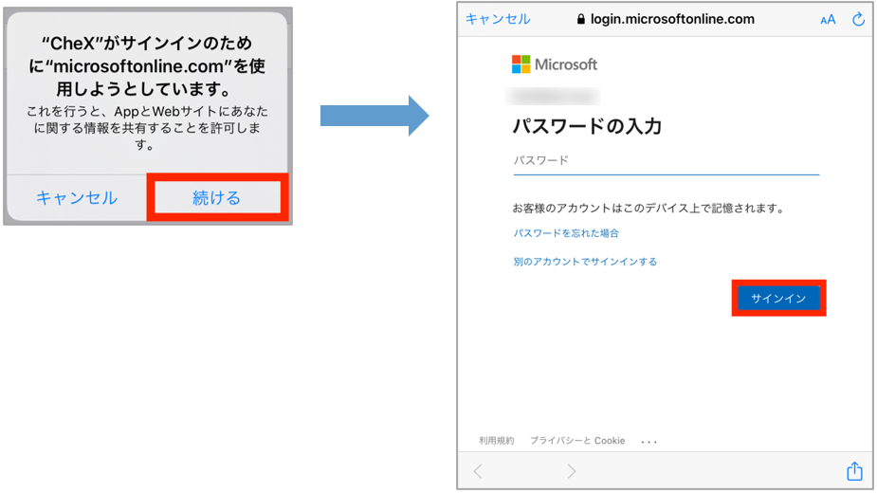Go forward with the right chevron arrow
877x493 pixels.
pos(571,471)
